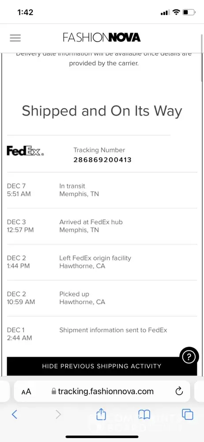
Task: Open Safari share sheet
Action: point(101,415)
